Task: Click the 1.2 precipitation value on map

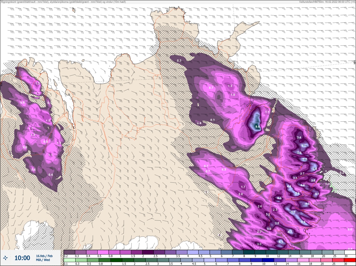Action: pos(38,83)
